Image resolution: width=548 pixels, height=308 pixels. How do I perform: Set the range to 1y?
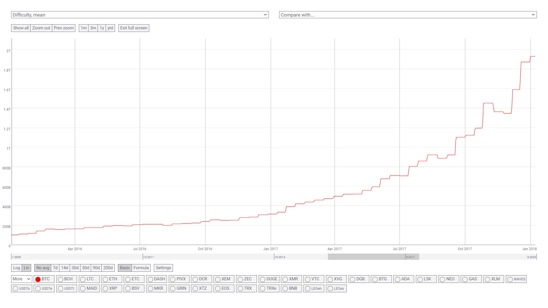[102, 28]
